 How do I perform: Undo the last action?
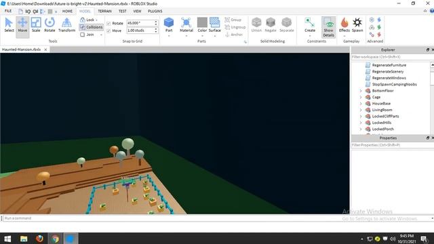(28, 12)
